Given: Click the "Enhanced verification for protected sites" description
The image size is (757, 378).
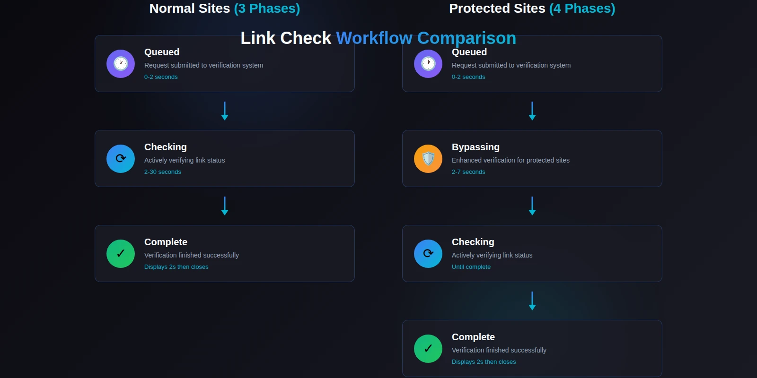Looking at the screenshot, I should [511, 160].
